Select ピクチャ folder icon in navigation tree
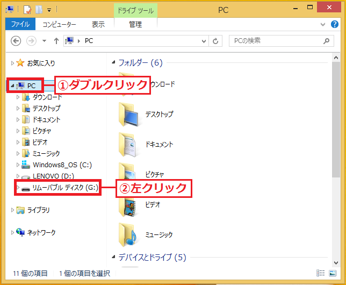 (x=26, y=131)
